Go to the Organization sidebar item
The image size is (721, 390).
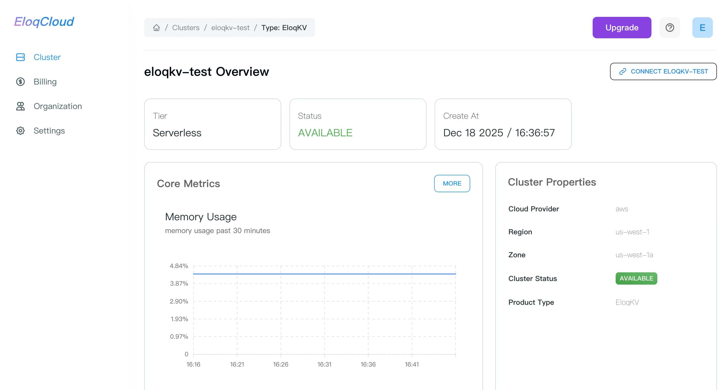58,106
